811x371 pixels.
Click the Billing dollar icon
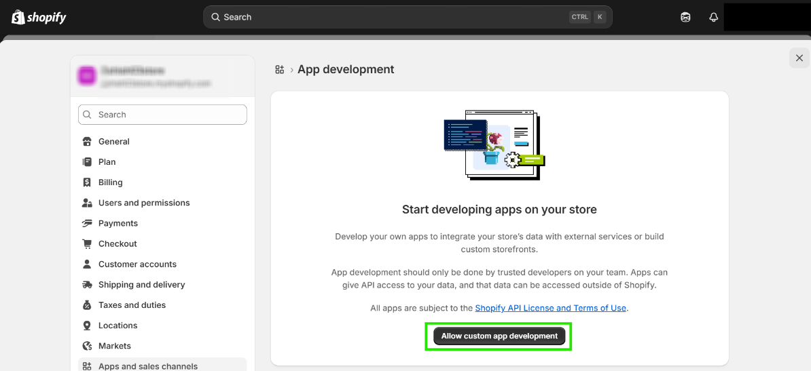[x=87, y=182]
